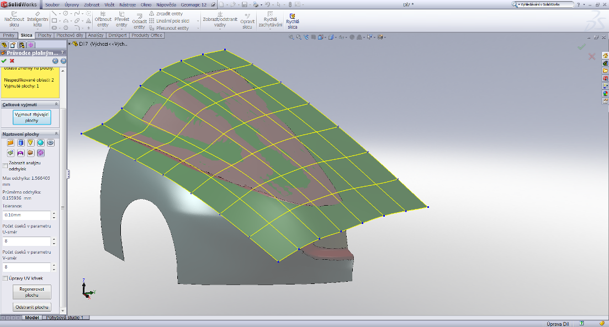Click the Inteligentní kóta dimension tool
The height and width of the screenshot is (327, 609).
tap(38, 18)
